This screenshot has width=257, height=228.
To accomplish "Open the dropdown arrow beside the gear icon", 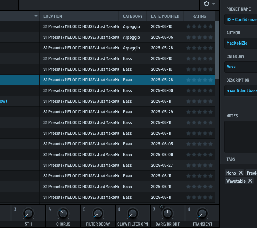I will point(214,4).
